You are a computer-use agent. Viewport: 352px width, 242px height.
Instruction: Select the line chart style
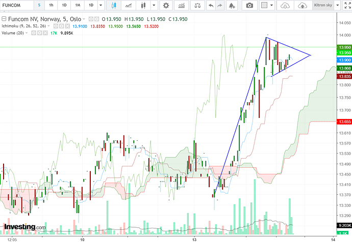129,5
